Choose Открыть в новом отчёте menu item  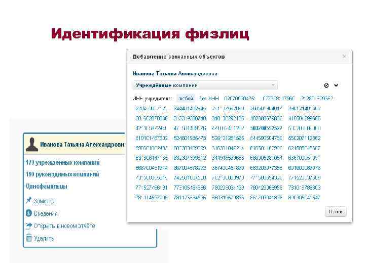64,226
